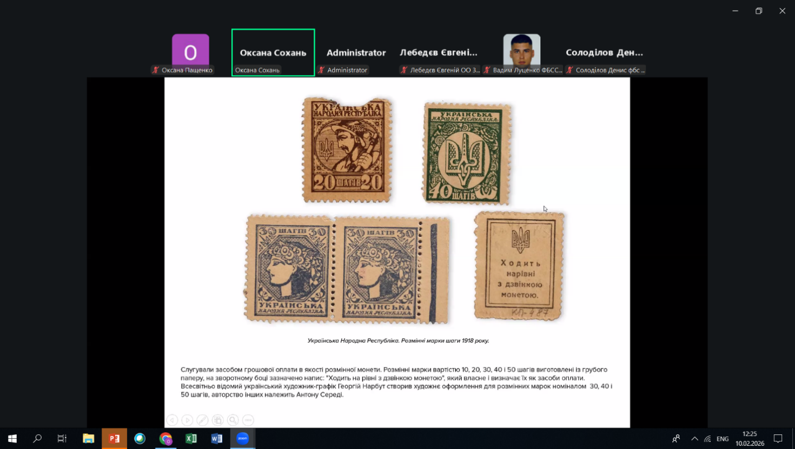Switch to Zoom on the taskbar
Image resolution: width=795 pixels, height=449 pixels.
pos(243,438)
